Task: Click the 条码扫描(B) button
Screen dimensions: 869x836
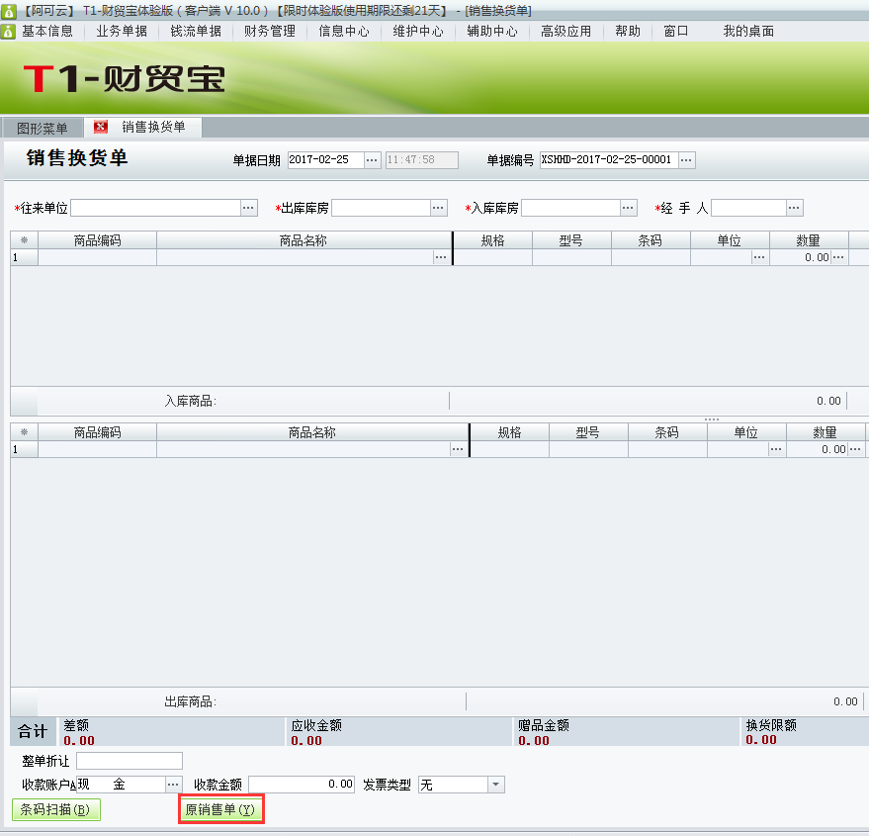Action: tap(55, 809)
